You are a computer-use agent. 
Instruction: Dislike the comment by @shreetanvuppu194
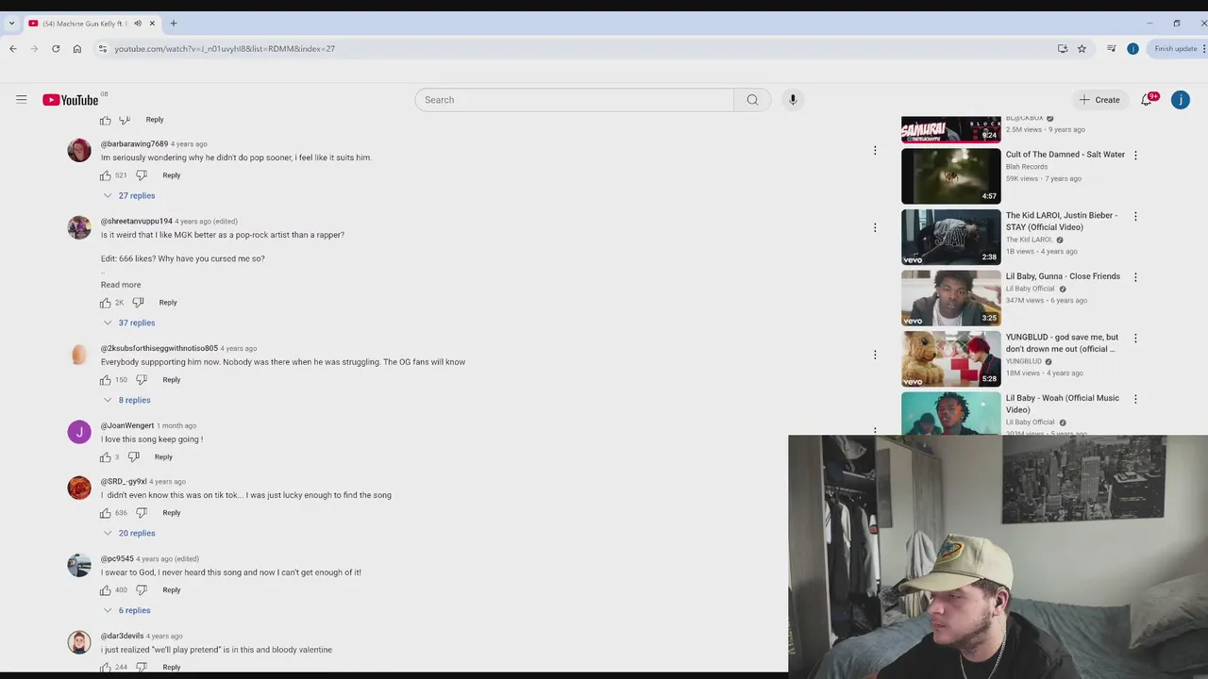[x=138, y=303]
